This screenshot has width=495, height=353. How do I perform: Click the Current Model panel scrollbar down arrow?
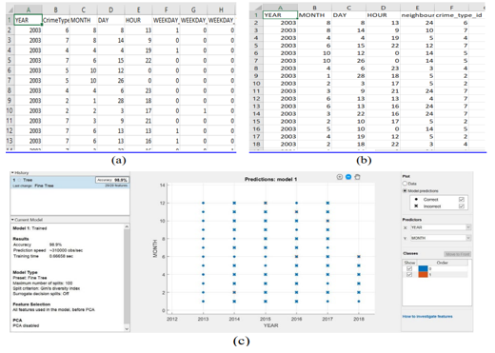point(127,329)
